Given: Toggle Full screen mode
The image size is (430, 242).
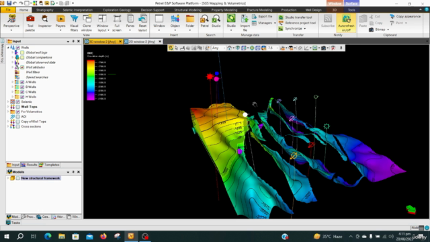Looking at the screenshot, I should click(x=117, y=23).
